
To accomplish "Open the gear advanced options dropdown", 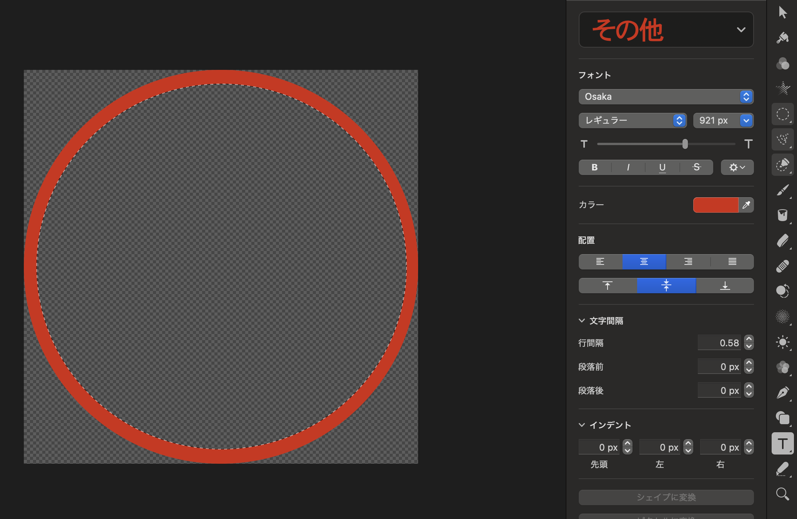I will click(737, 167).
